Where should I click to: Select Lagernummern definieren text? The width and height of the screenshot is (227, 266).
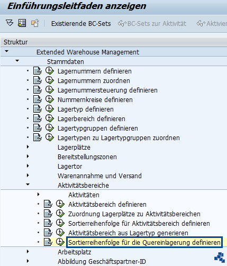tap(95, 71)
